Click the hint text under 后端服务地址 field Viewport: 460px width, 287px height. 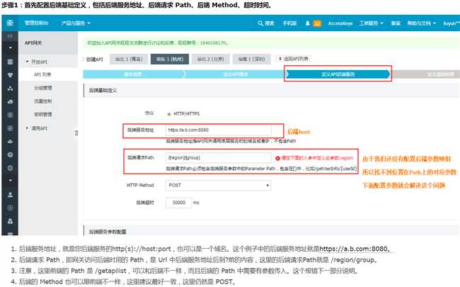231,141
